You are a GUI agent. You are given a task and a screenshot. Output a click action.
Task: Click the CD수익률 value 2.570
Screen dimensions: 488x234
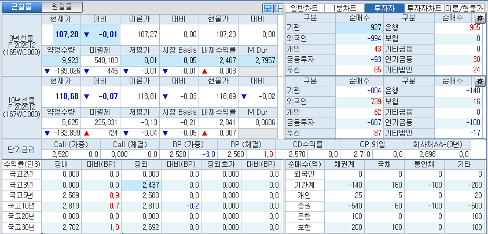pos(298,154)
